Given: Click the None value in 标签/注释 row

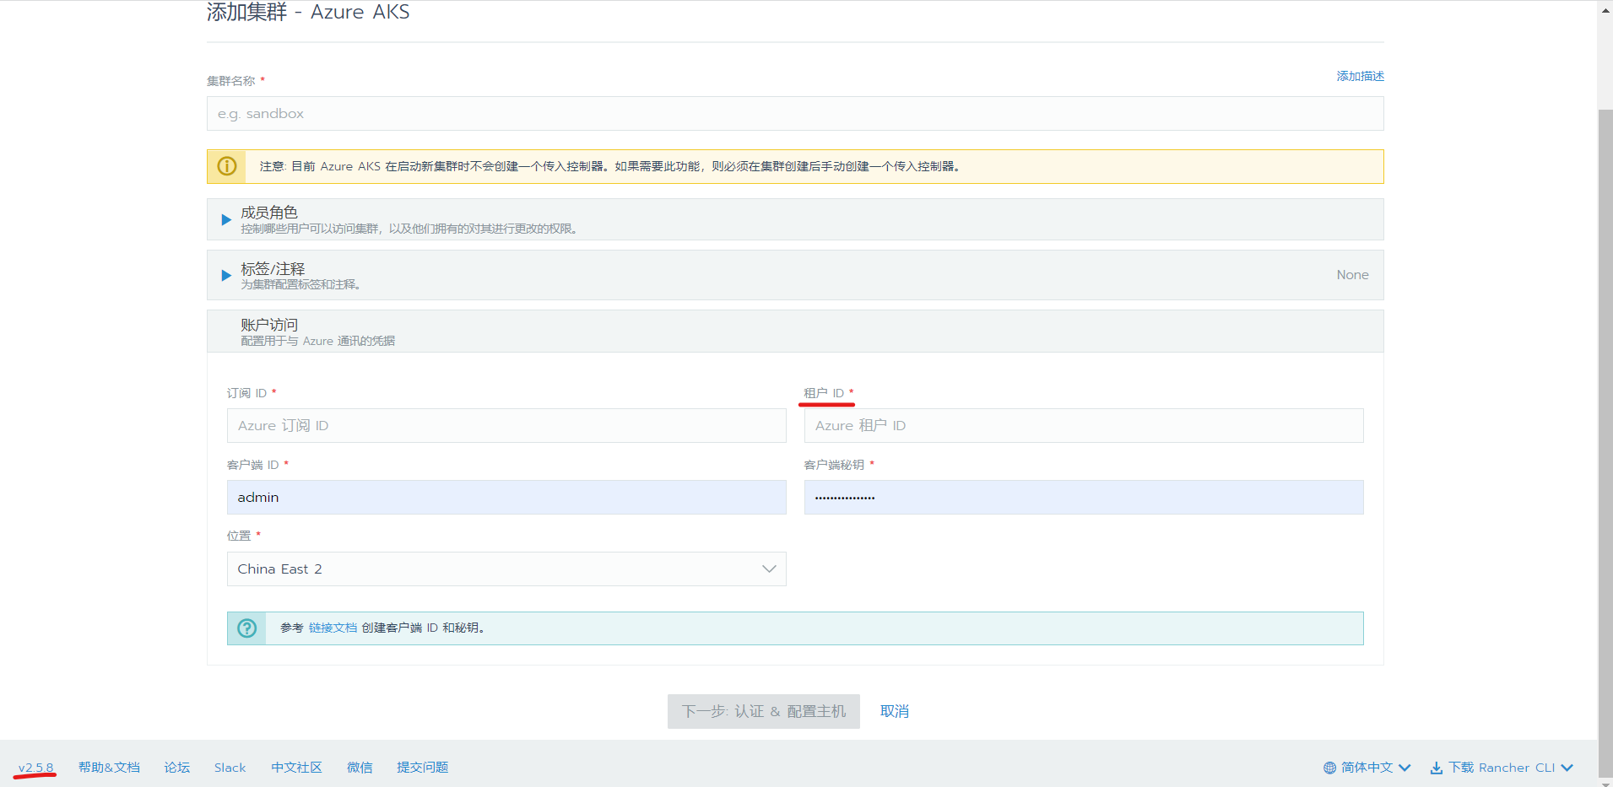Looking at the screenshot, I should click(1352, 275).
